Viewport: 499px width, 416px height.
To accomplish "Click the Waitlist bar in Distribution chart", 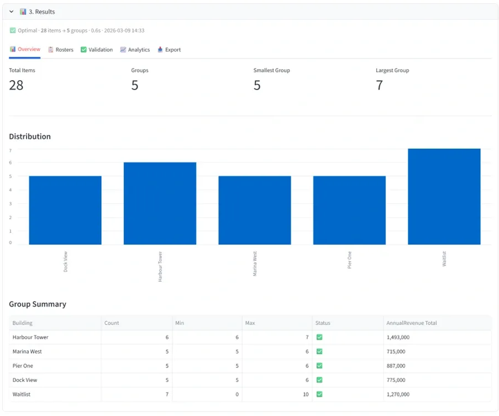I will (444, 196).
